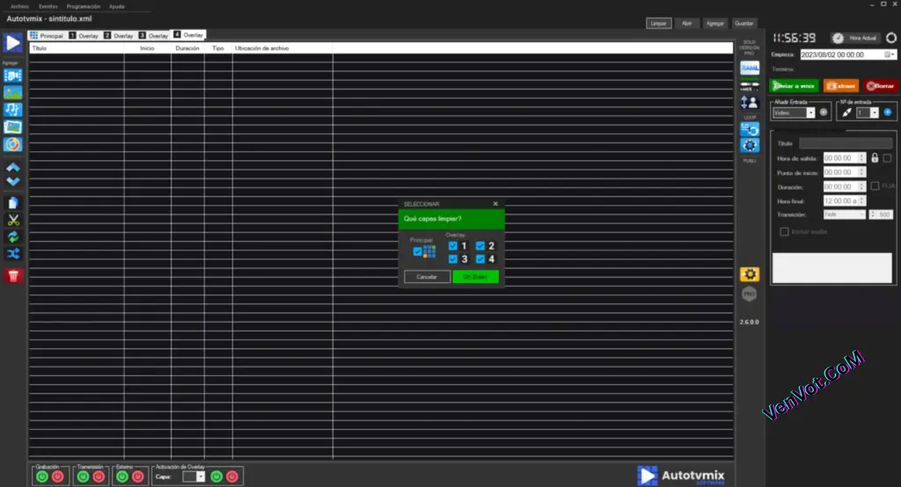Click the pen icon in Nº de entrada
Viewport: 901px width, 487px height.
point(846,113)
